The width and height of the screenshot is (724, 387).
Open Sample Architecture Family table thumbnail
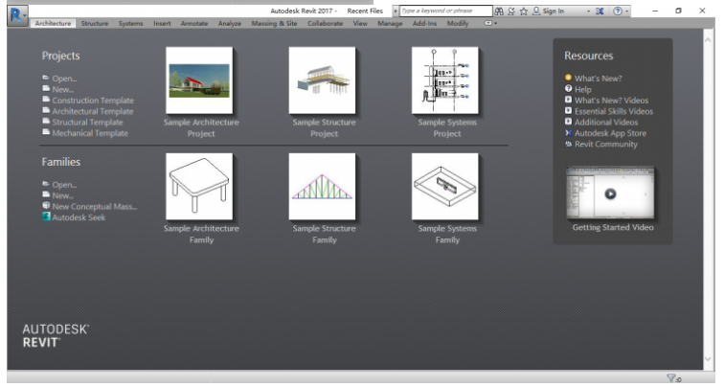click(x=199, y=187)
